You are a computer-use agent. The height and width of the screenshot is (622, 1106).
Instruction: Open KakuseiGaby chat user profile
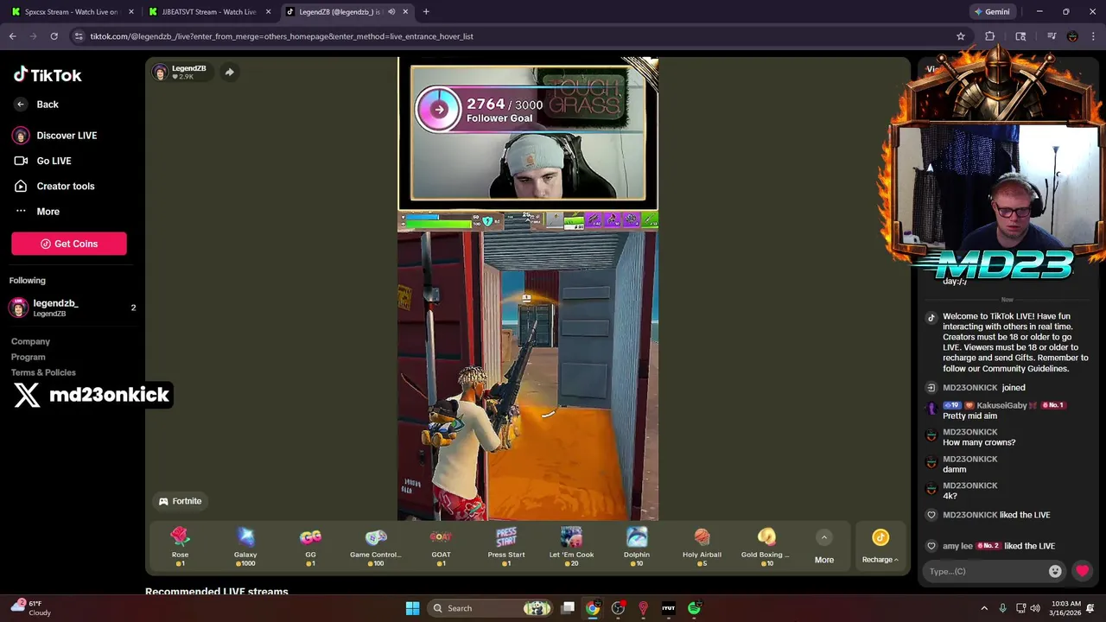[x=1001, y=405]
